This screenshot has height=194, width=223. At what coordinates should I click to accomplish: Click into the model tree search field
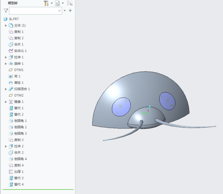tap(33, 11)
